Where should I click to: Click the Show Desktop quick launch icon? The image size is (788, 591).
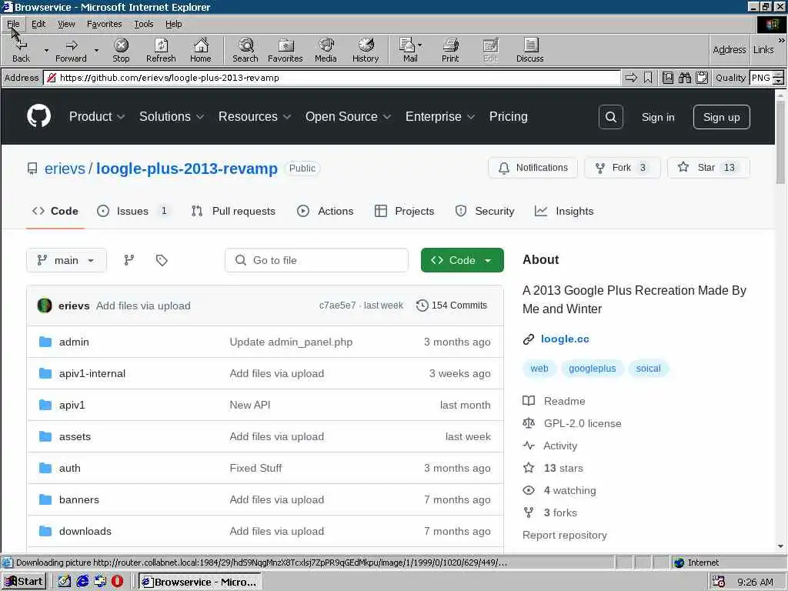point(65,582)
